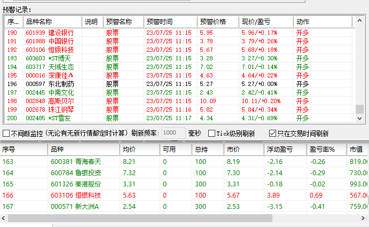Click the alert list scroll-down arrow
Screen dimensions: 369x227
pyautogui.click(x=359, y=119)
